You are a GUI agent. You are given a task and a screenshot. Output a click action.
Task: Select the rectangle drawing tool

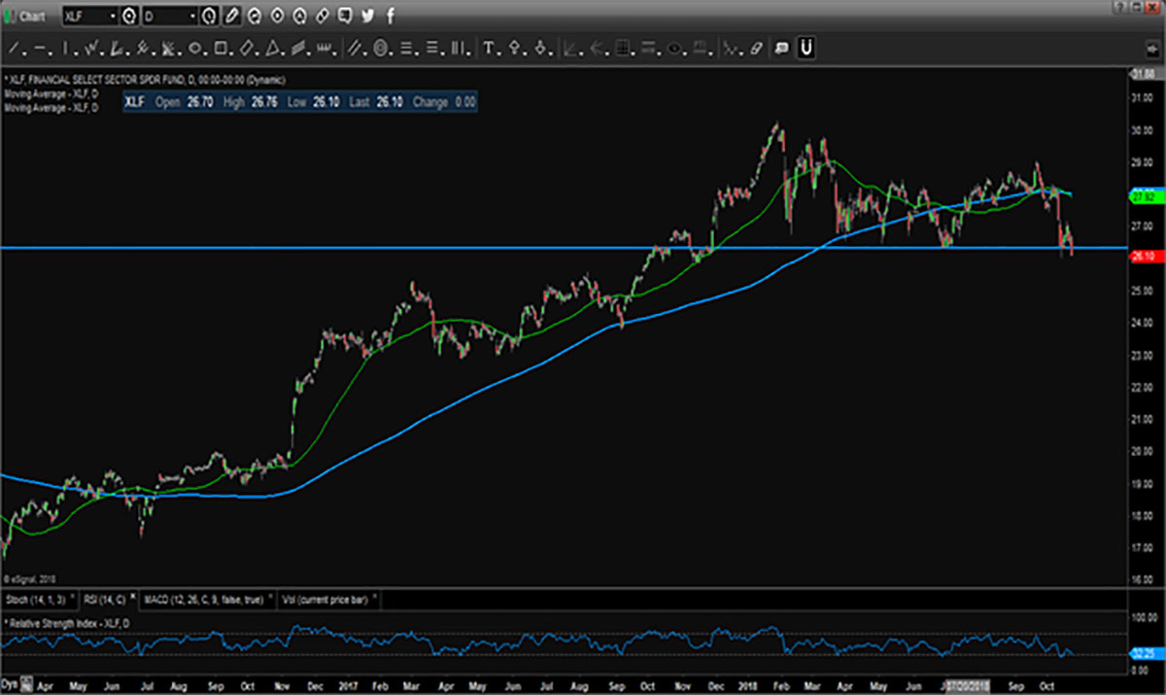(x=221, y=48)
